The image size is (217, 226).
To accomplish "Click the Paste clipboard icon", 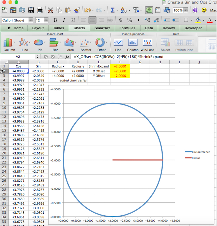I will pos(68,10).
